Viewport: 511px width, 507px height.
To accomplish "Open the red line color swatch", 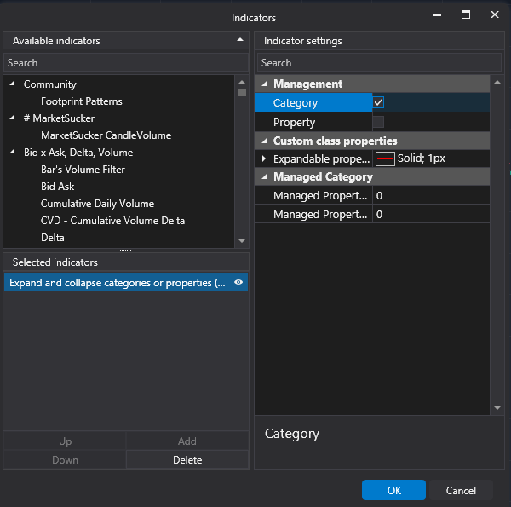I will pos(385,158).
